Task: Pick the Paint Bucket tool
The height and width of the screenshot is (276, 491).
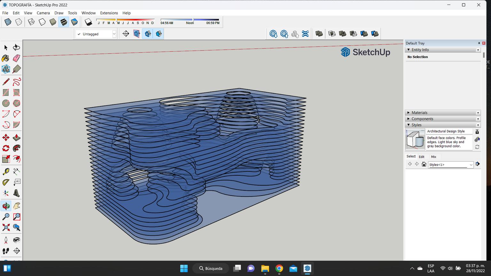Action: click(6, 58)
